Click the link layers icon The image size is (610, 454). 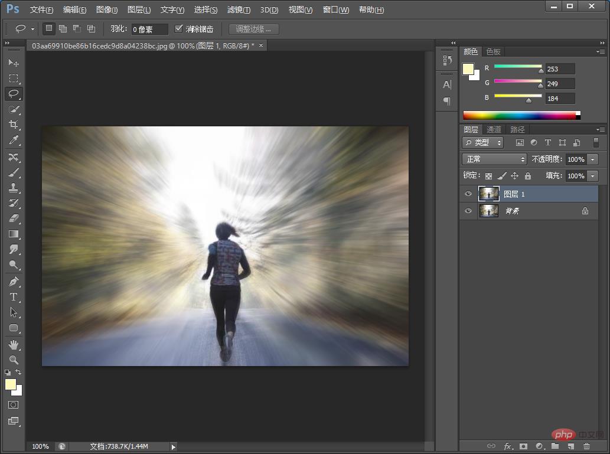[491, 446]
